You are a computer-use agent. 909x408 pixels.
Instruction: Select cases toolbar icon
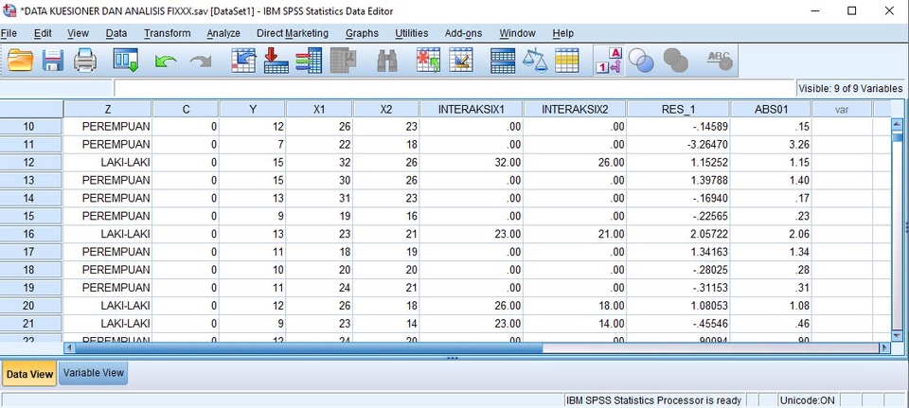[x=567, y=61]
